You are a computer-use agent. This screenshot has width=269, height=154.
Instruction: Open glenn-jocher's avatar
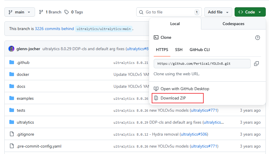click(x=11, y=49)
